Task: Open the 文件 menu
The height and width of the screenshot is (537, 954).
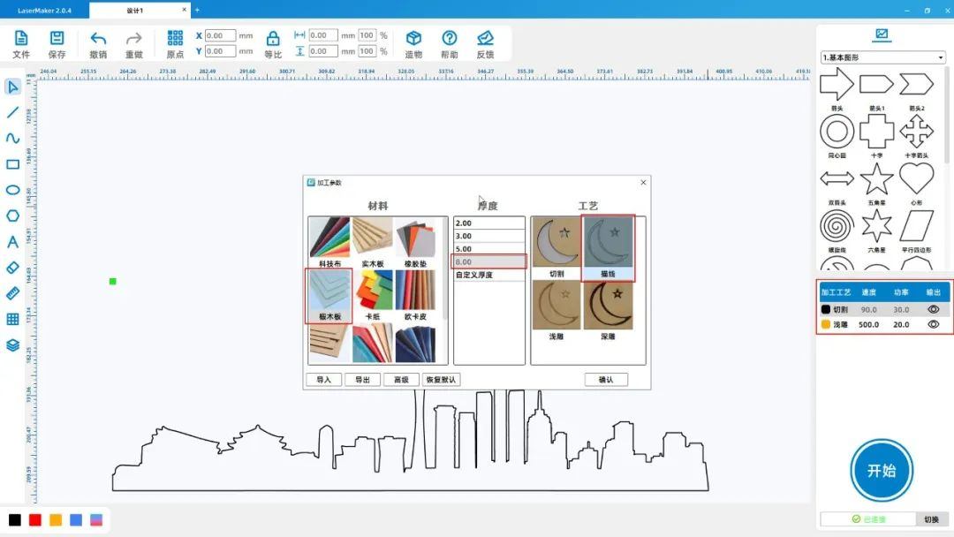Action: 21,43
